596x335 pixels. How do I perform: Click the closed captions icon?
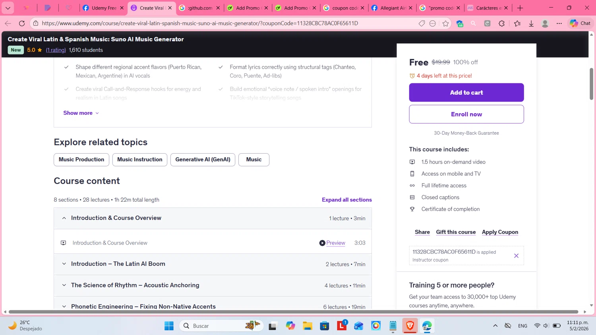click(412, 197)
